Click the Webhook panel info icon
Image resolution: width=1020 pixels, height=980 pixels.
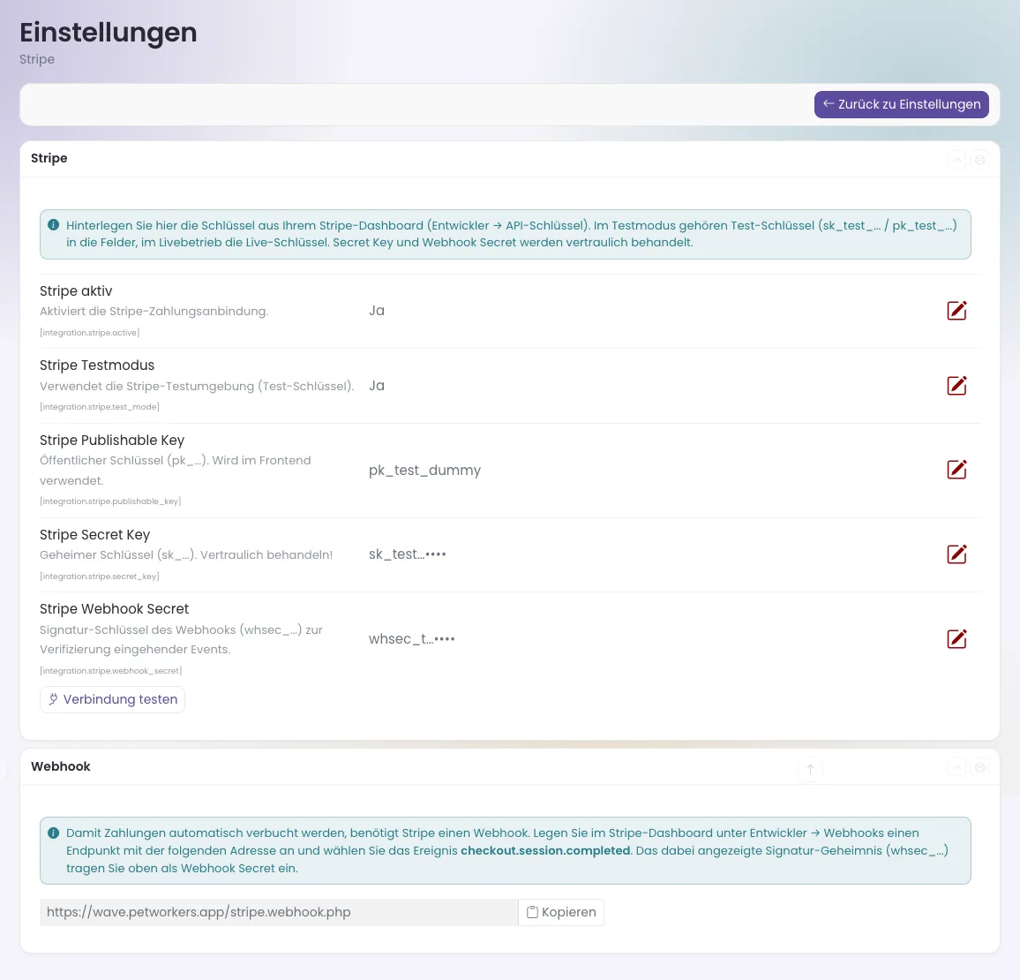53,833
